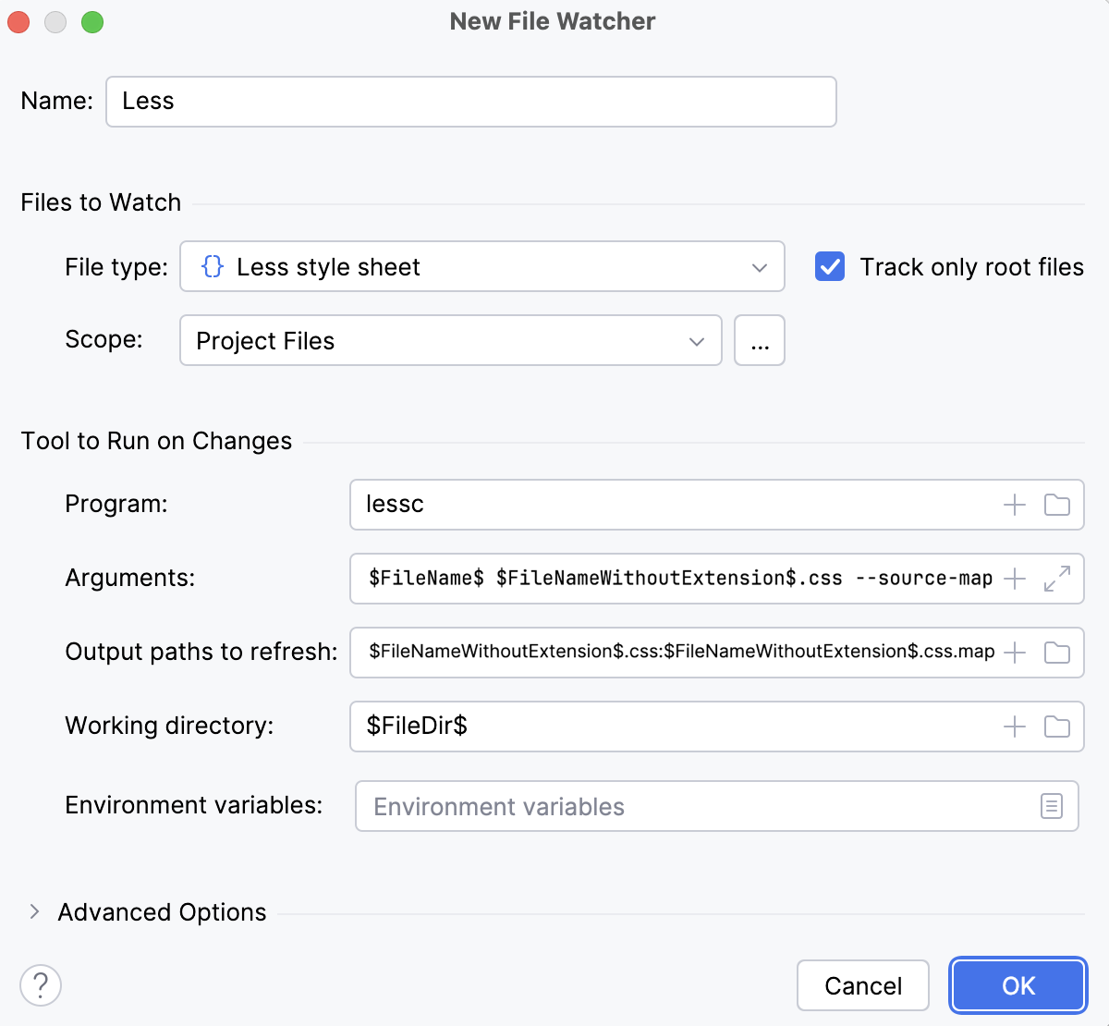The width and height of the screenshot is (1109, 1026).
Task: Insert a macro into the Program field
Action: click(x=1014, y=505)
